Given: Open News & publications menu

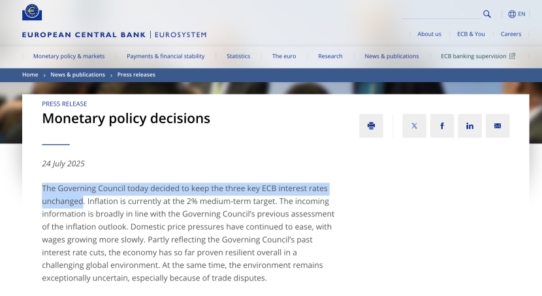Looking at the screenshot, I should coord(391,56).
